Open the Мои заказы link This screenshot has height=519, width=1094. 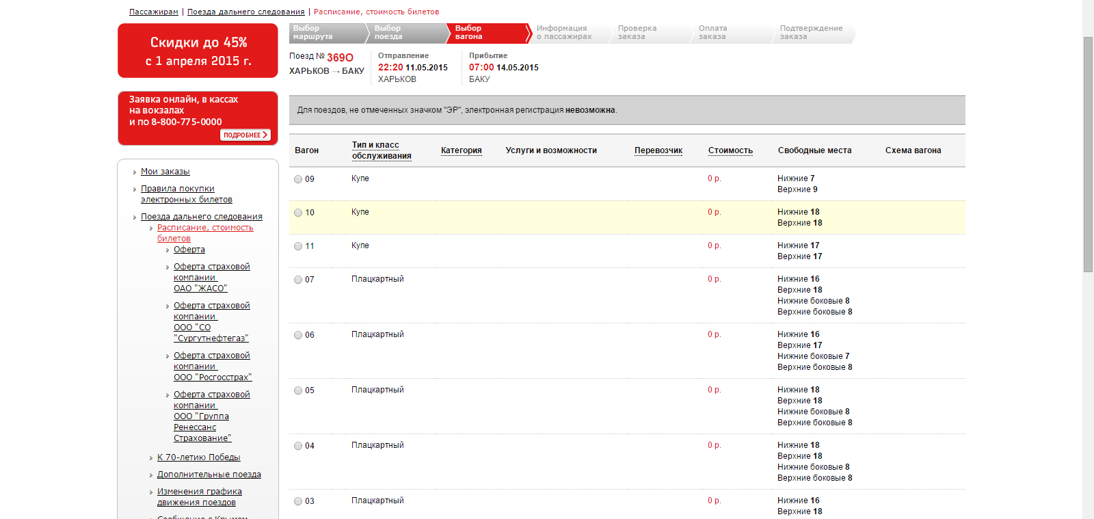coord(165,172)
